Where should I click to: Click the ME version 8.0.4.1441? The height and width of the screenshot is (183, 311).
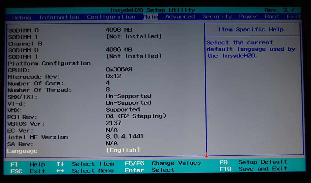click(x=124, y=136)
